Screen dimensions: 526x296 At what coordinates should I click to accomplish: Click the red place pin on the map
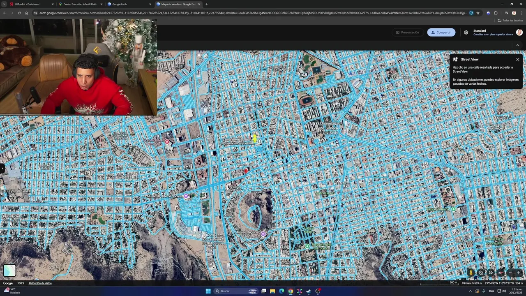(x=246, y=171)
